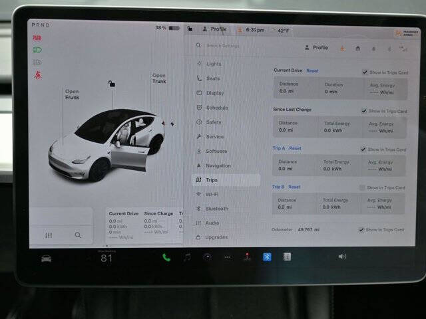Tap the passenger airbag indicator
Viewport: 426px width, 319px height.
pyautogui.click(x=407, y=33)
